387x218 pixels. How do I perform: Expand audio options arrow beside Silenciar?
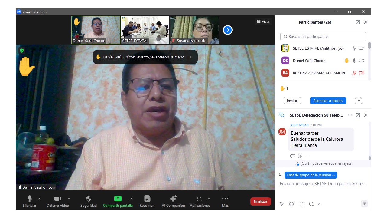(39, 199)
